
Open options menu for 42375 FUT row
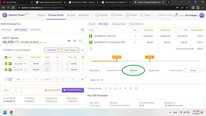pyautogui.click(x=83, y=64)
